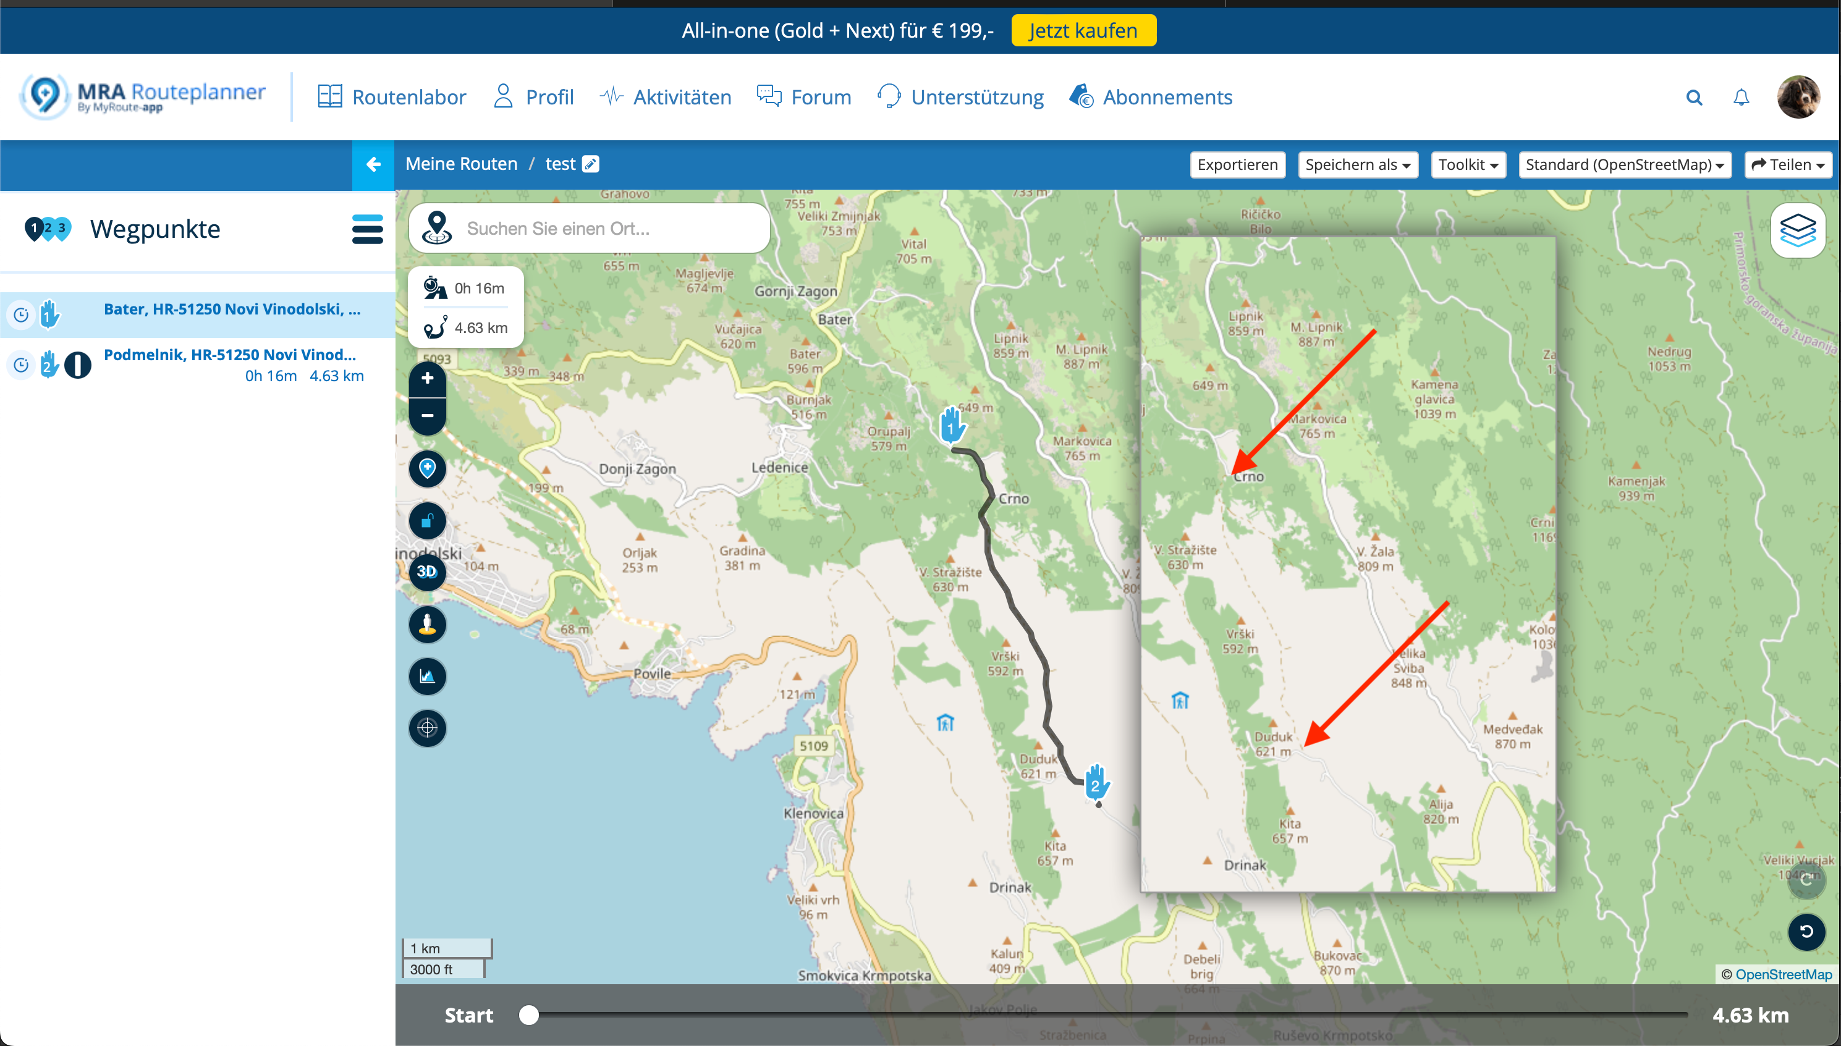Click the 'test' route name
The width and height of the screenshot is (1841, 1046).
click(560, 164)
